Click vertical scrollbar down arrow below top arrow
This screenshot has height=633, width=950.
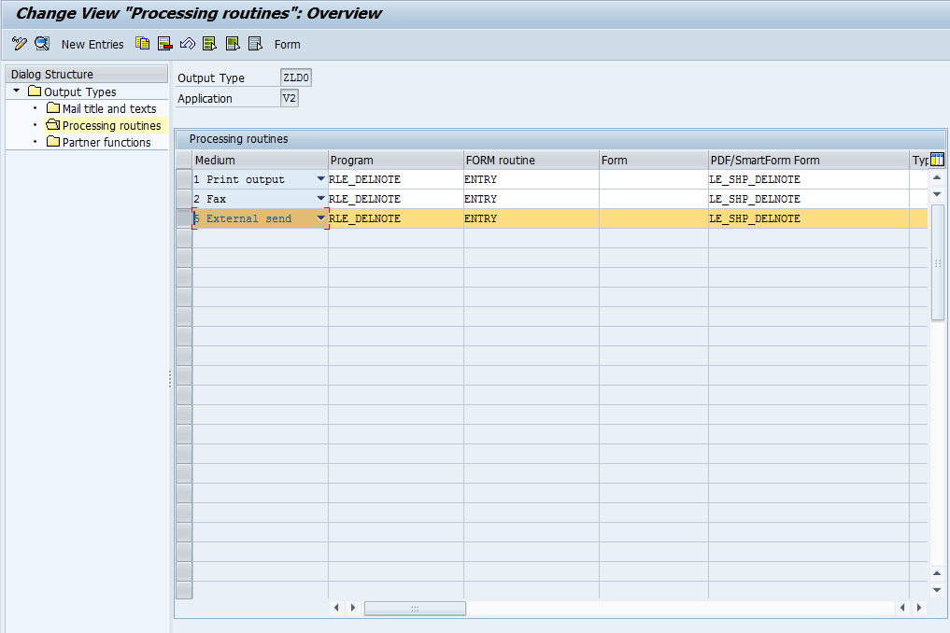pos(937,194)
